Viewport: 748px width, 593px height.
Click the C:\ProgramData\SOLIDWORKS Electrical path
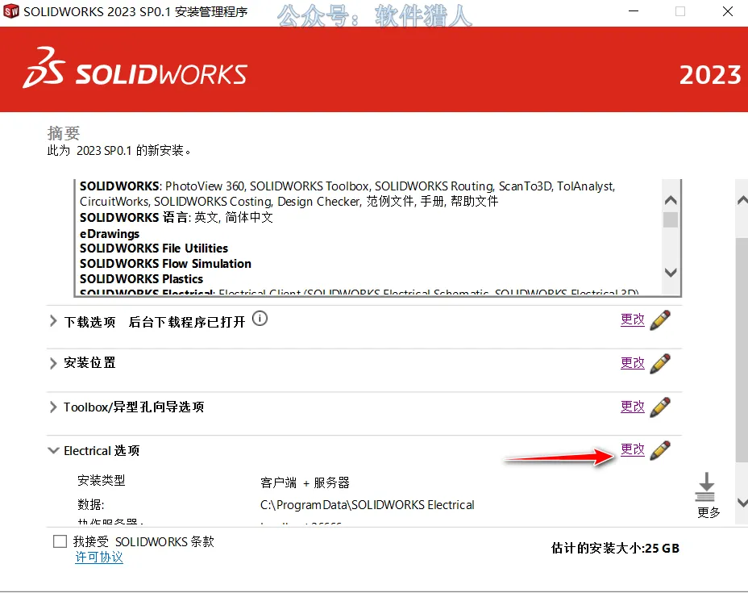[x=368, y=505]
